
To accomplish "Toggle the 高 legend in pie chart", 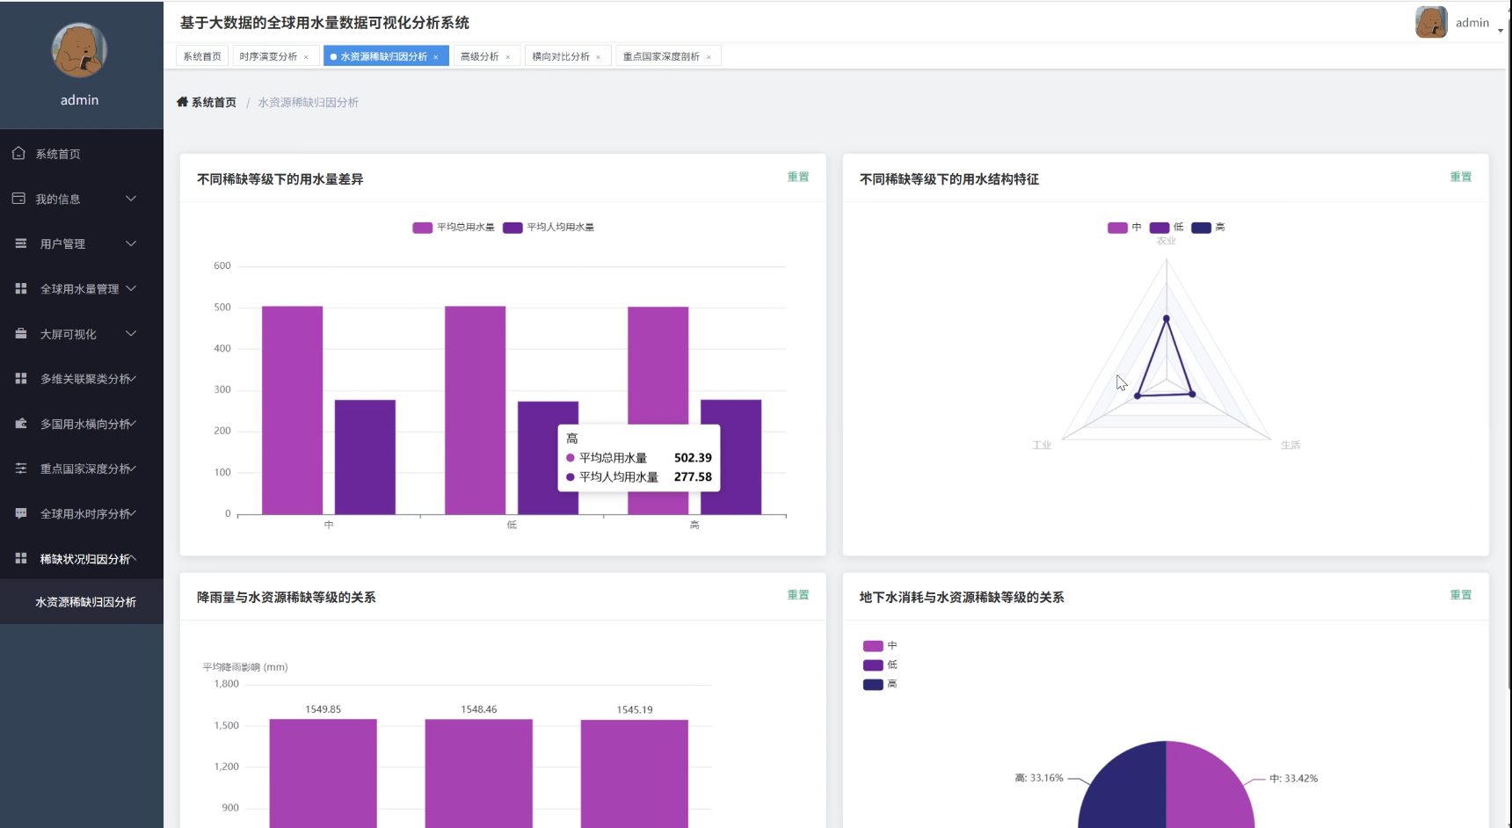I will [880, 684].
